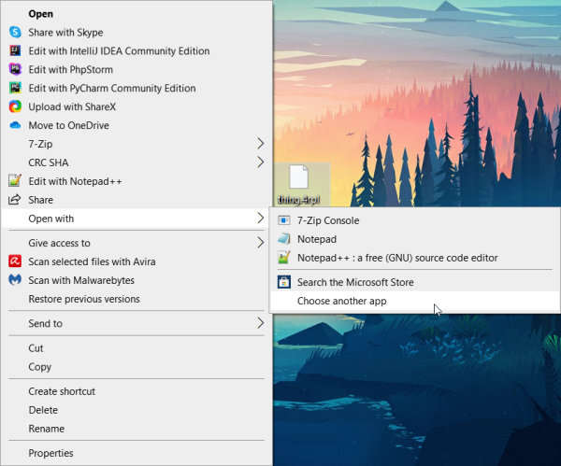
Task: Click the 7-Zip Console icon in the submenu
Action: tap(284, 220)
